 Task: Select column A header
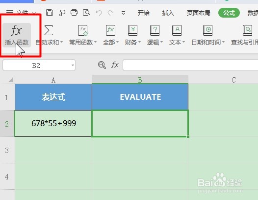53,80
